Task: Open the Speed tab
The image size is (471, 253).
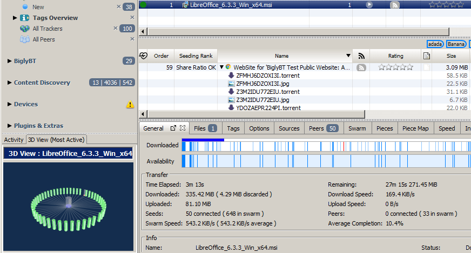Action: [x=447, y=128]
